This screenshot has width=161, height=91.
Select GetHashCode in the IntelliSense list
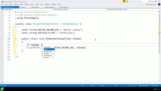[x=48, y=51]
